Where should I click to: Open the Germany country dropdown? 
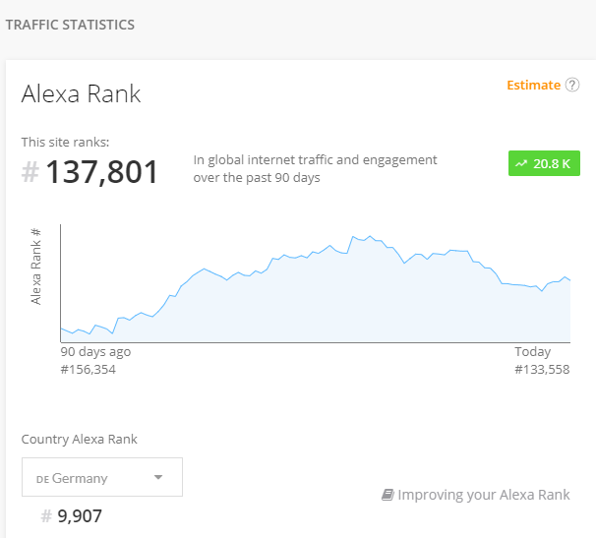coord(102,478)
